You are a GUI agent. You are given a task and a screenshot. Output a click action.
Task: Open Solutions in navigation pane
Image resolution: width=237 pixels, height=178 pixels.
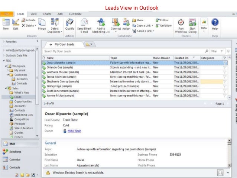click(x=20, y=152)
